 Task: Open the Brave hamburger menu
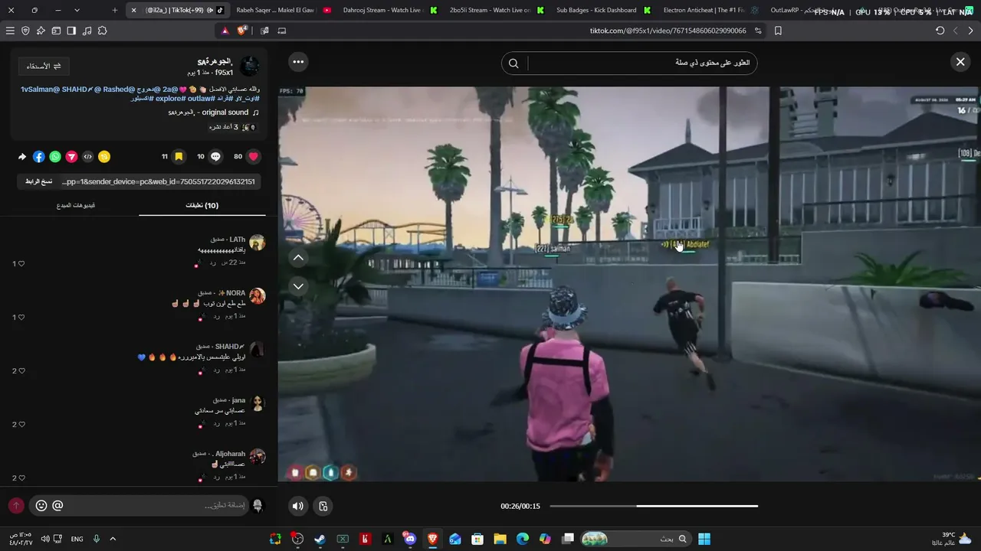pos(10,31)
